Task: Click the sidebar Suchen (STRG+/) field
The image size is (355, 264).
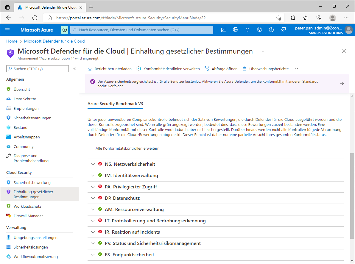Action: pyautogui.click(x=38, y=69)
